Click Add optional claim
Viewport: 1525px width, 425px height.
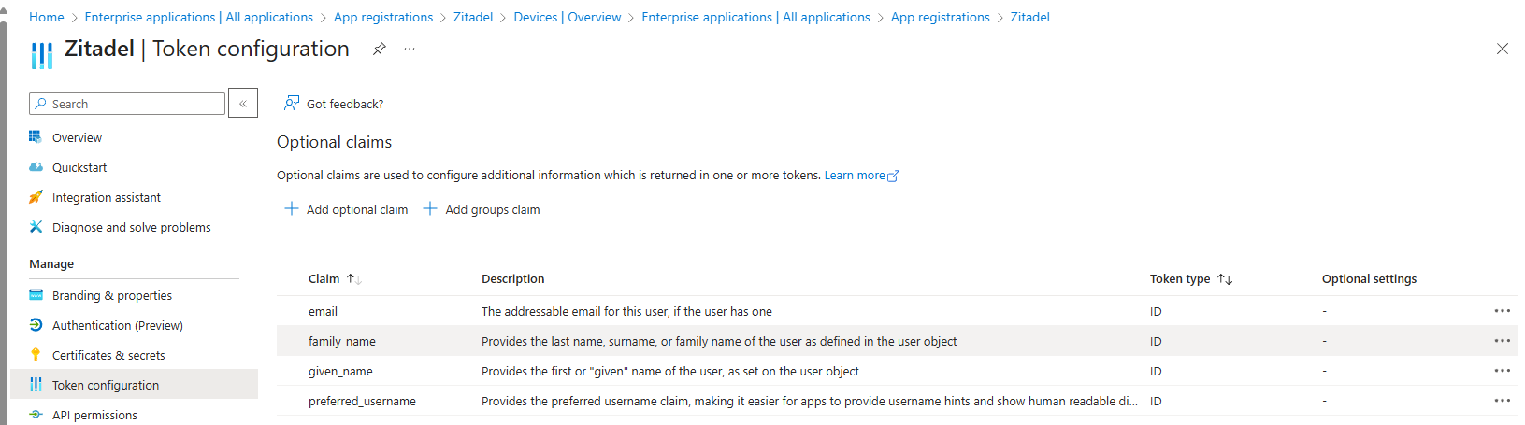tap(346, 209)
